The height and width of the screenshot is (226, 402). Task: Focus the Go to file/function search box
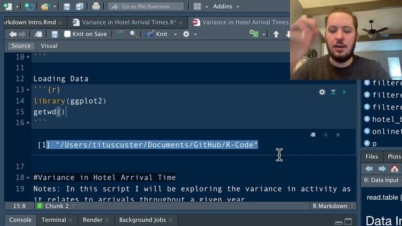[145, 6]
